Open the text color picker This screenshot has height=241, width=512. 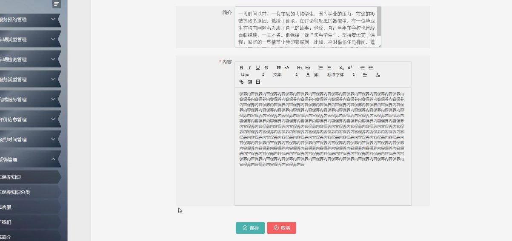point(308,75)
